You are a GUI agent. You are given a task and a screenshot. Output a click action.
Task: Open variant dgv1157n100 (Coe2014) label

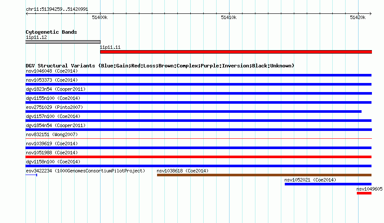[x=53, y=116]
